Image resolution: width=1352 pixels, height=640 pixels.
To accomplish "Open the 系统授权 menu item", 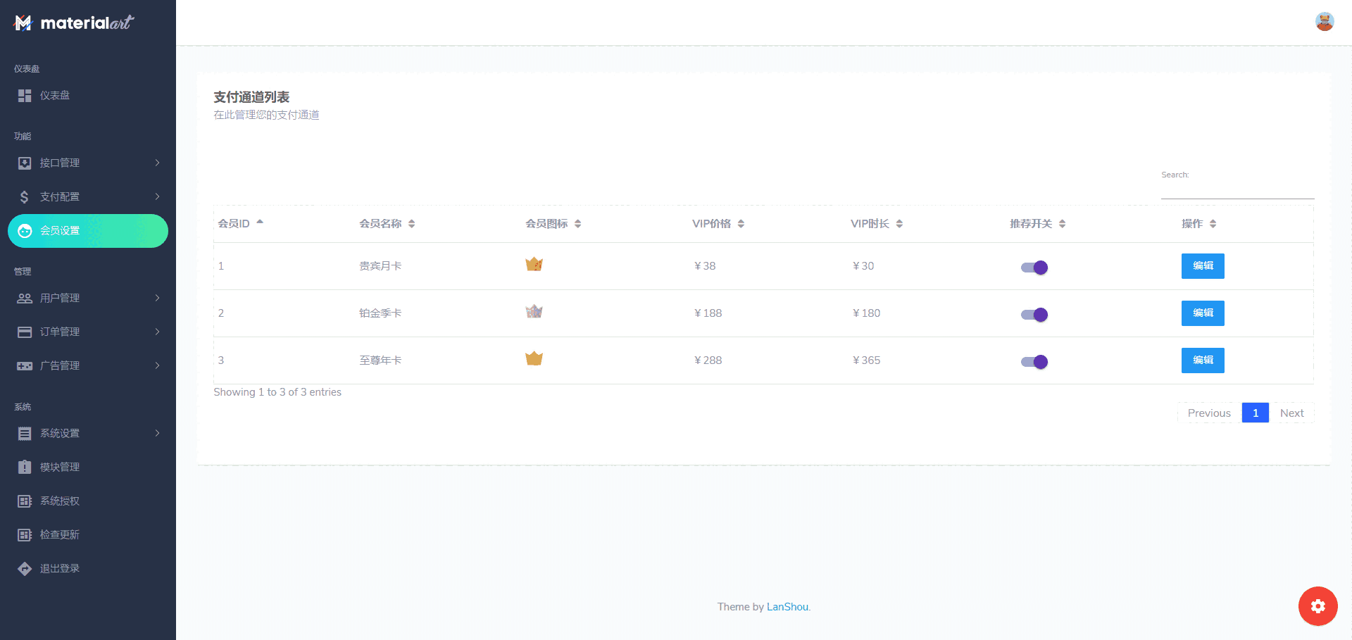I will 88,501.
